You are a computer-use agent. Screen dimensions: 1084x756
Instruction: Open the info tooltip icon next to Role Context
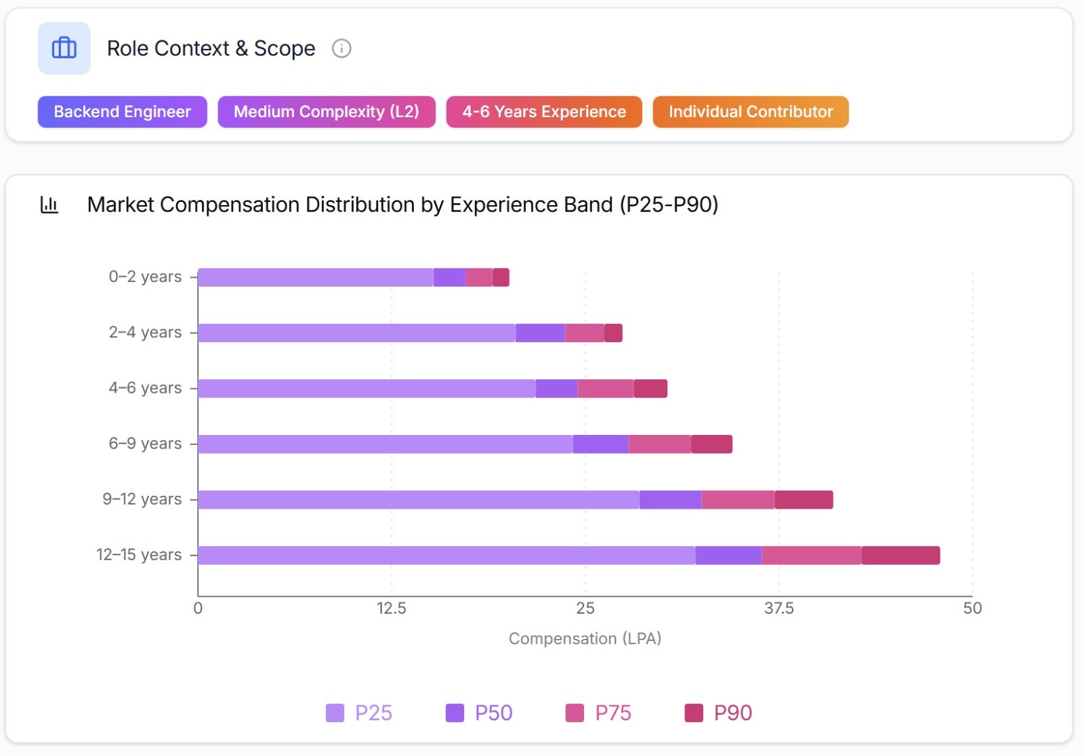click(x=342, y=48)
